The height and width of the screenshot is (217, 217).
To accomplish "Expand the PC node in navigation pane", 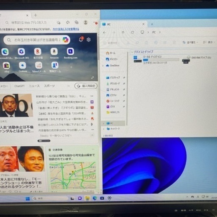I will click(103, 123).
